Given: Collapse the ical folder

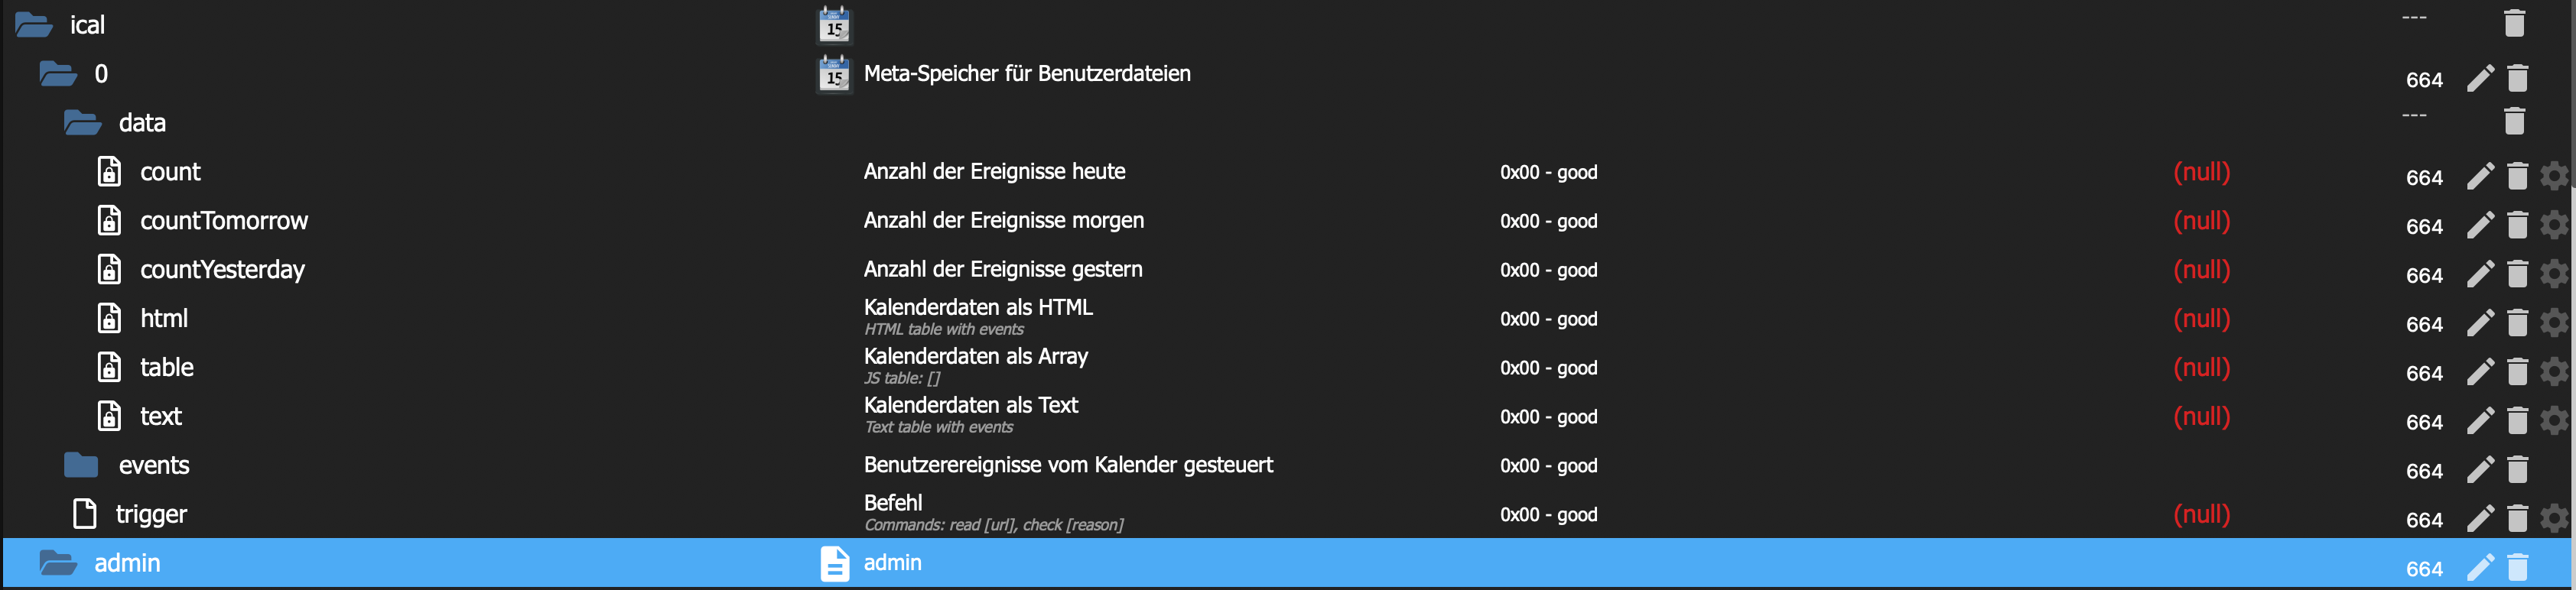Looking at the screenshot, I should [34, 25].
